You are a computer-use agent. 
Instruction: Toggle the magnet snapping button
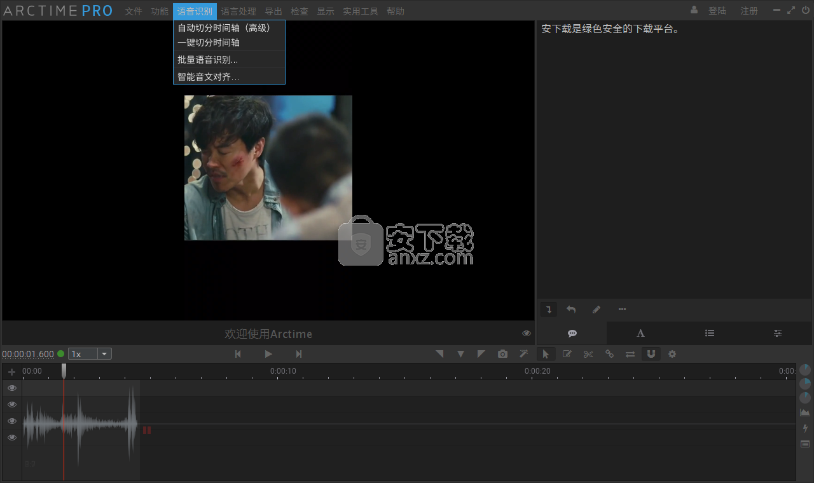coord(651,354)
